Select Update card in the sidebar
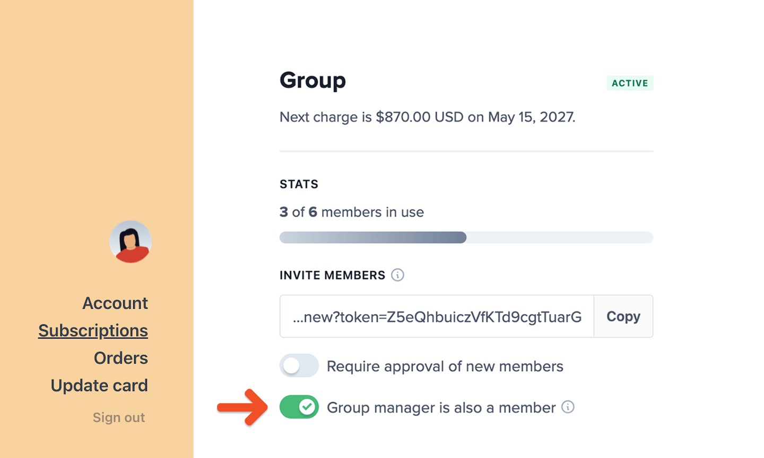The width and height of the screenshot is (764, 458). pyautogui.click(x=99, y=386)
